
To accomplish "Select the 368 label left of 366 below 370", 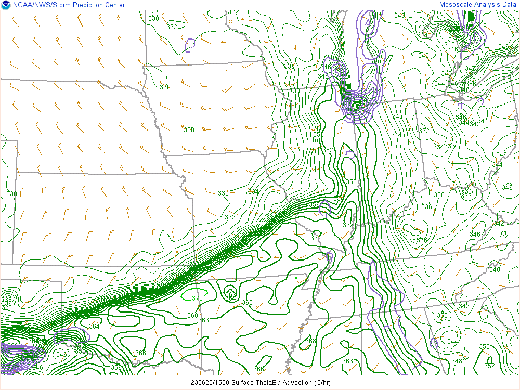I will tap(192, 315).
